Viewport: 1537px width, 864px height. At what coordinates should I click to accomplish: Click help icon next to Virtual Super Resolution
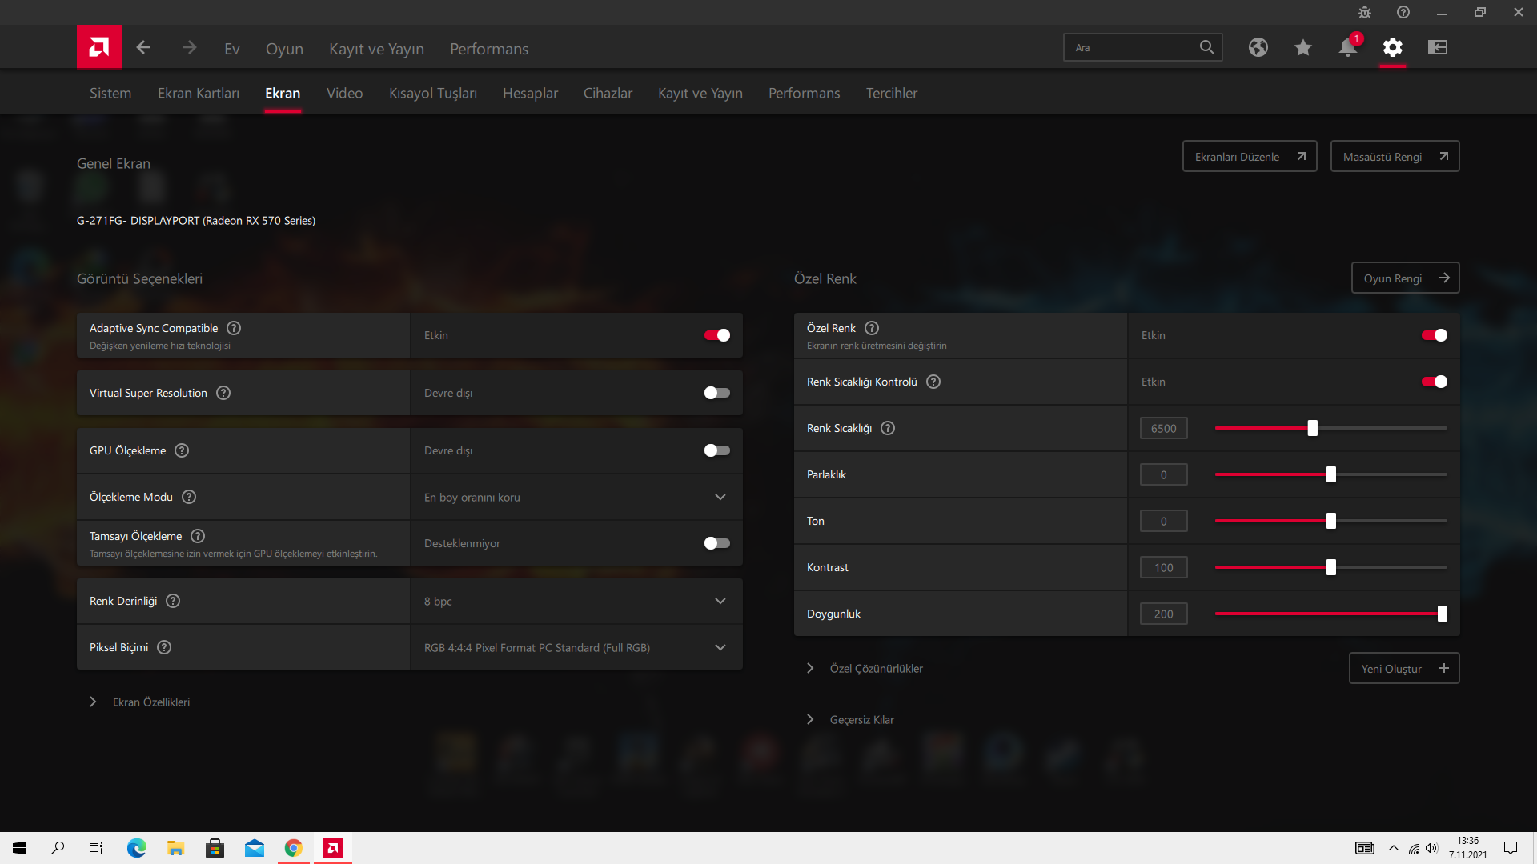(223, 393)
